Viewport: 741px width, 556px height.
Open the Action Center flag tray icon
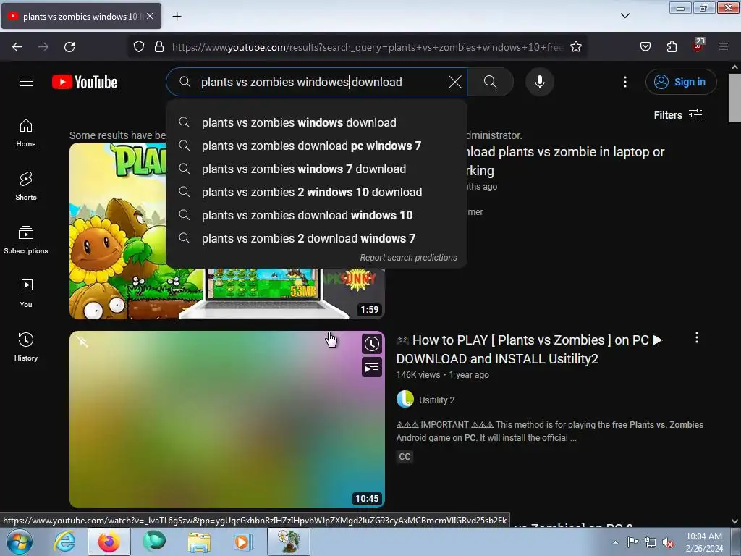(x=632, y=542)
